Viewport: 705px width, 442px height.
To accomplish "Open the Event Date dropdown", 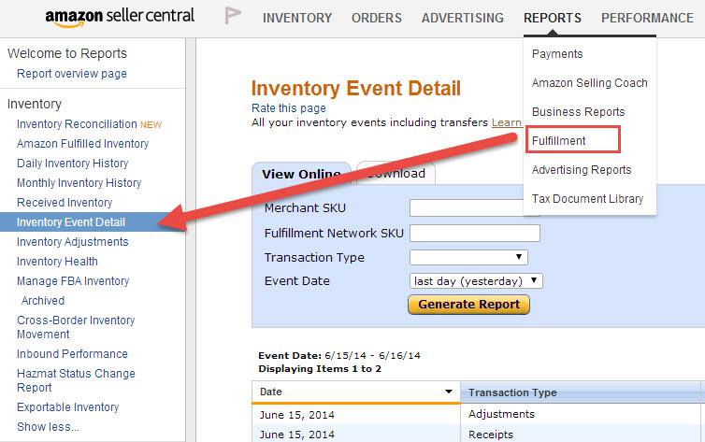I will click(x=476, y=281).
